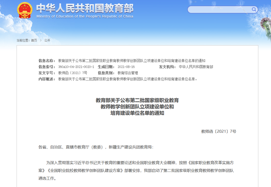Select the 发文字号 label

(x=47, y=73)
